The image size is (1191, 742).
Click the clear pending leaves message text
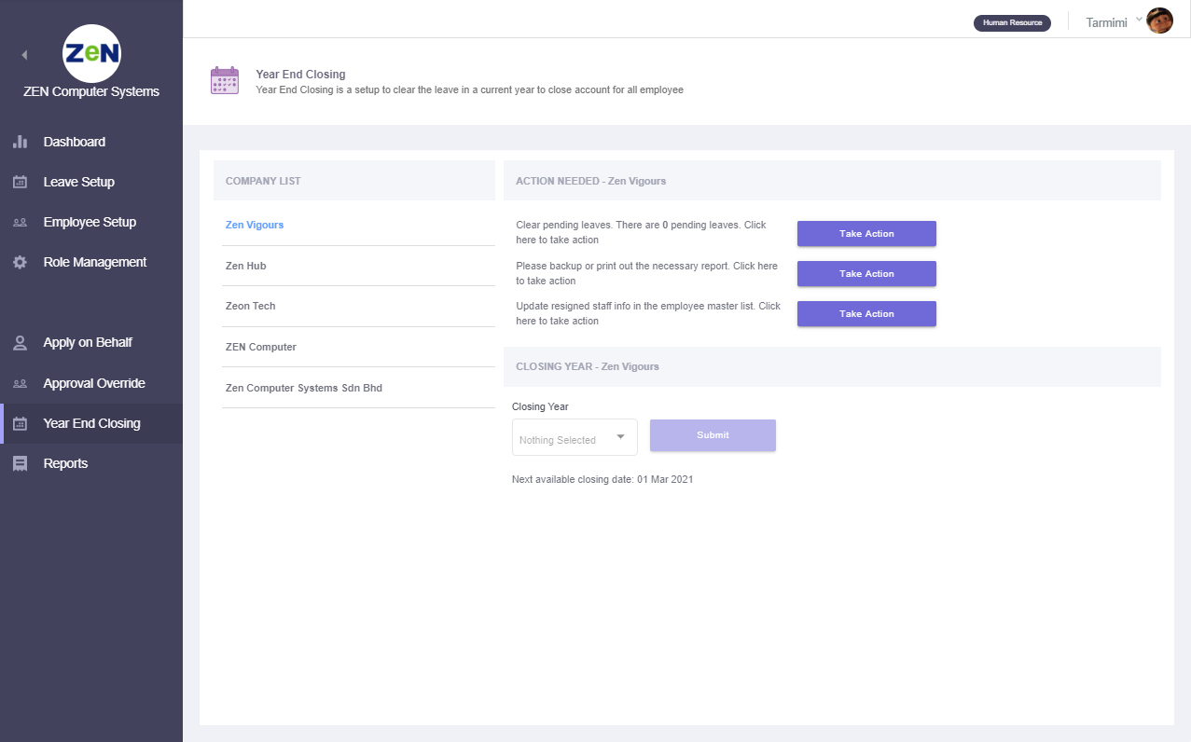pyautogui.click(x=642, y=233)
